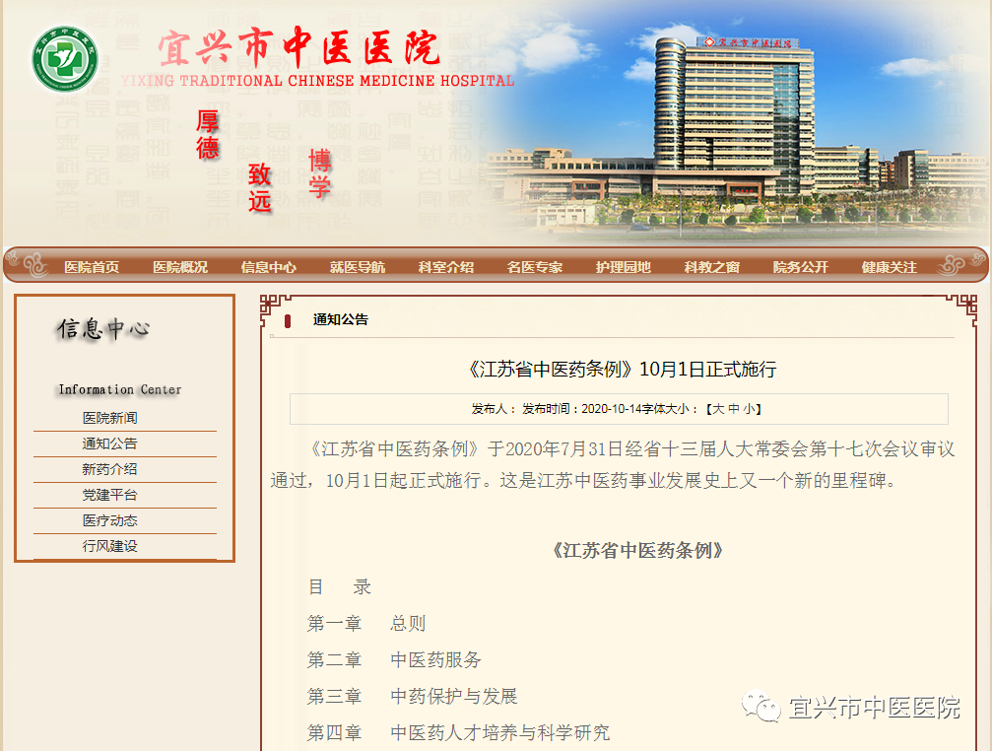Click the 宜兴市中医医院 red title banner
The image size is (992, 751).
click(x=298, y=47)
